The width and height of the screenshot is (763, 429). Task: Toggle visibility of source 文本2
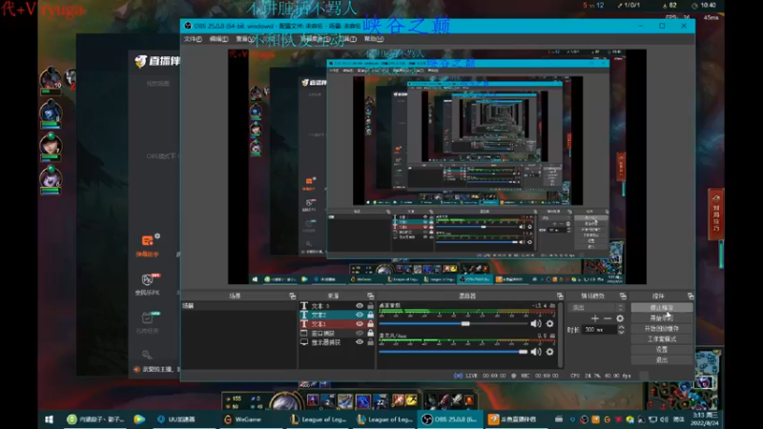[360, 315]
